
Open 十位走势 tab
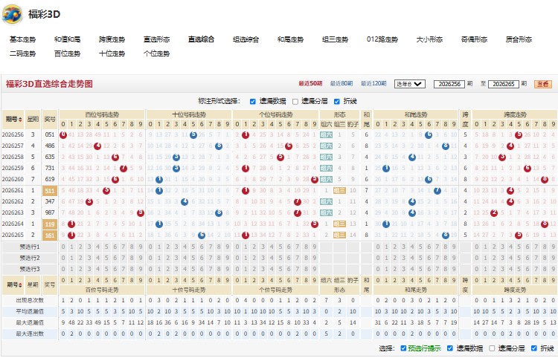coord(112,53)
